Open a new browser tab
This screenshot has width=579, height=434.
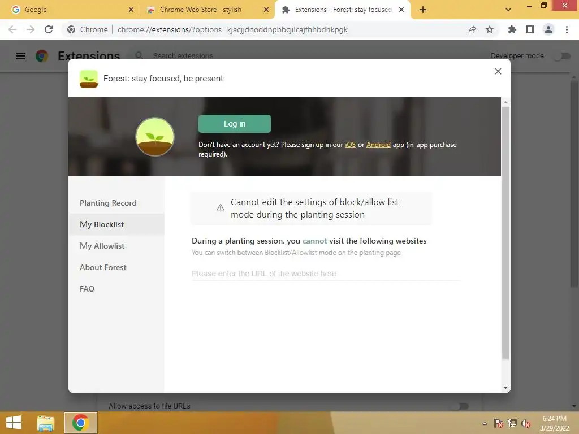pos(423,10)
